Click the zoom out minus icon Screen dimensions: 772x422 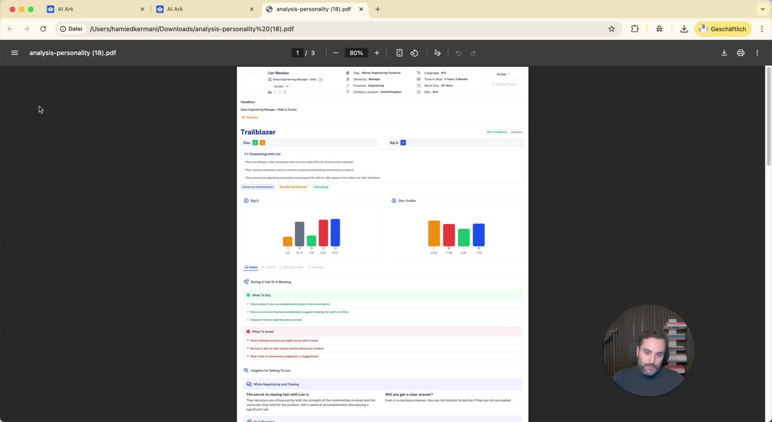[x=336, y=53]
